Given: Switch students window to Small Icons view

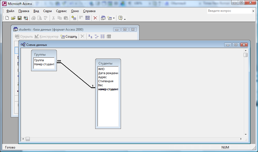Looking at the screenshot, I should tap(97, 37).
